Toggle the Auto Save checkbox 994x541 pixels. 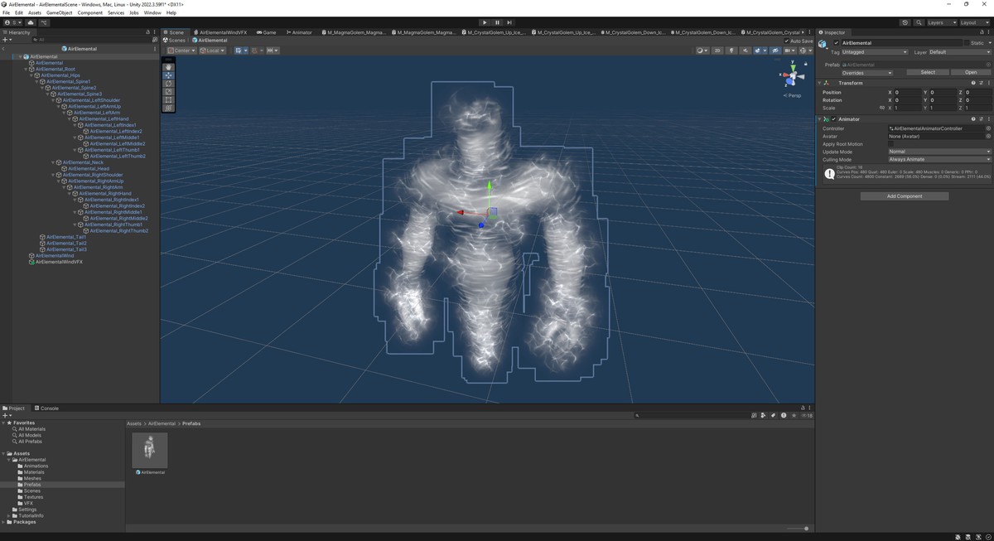pos(787,41)
